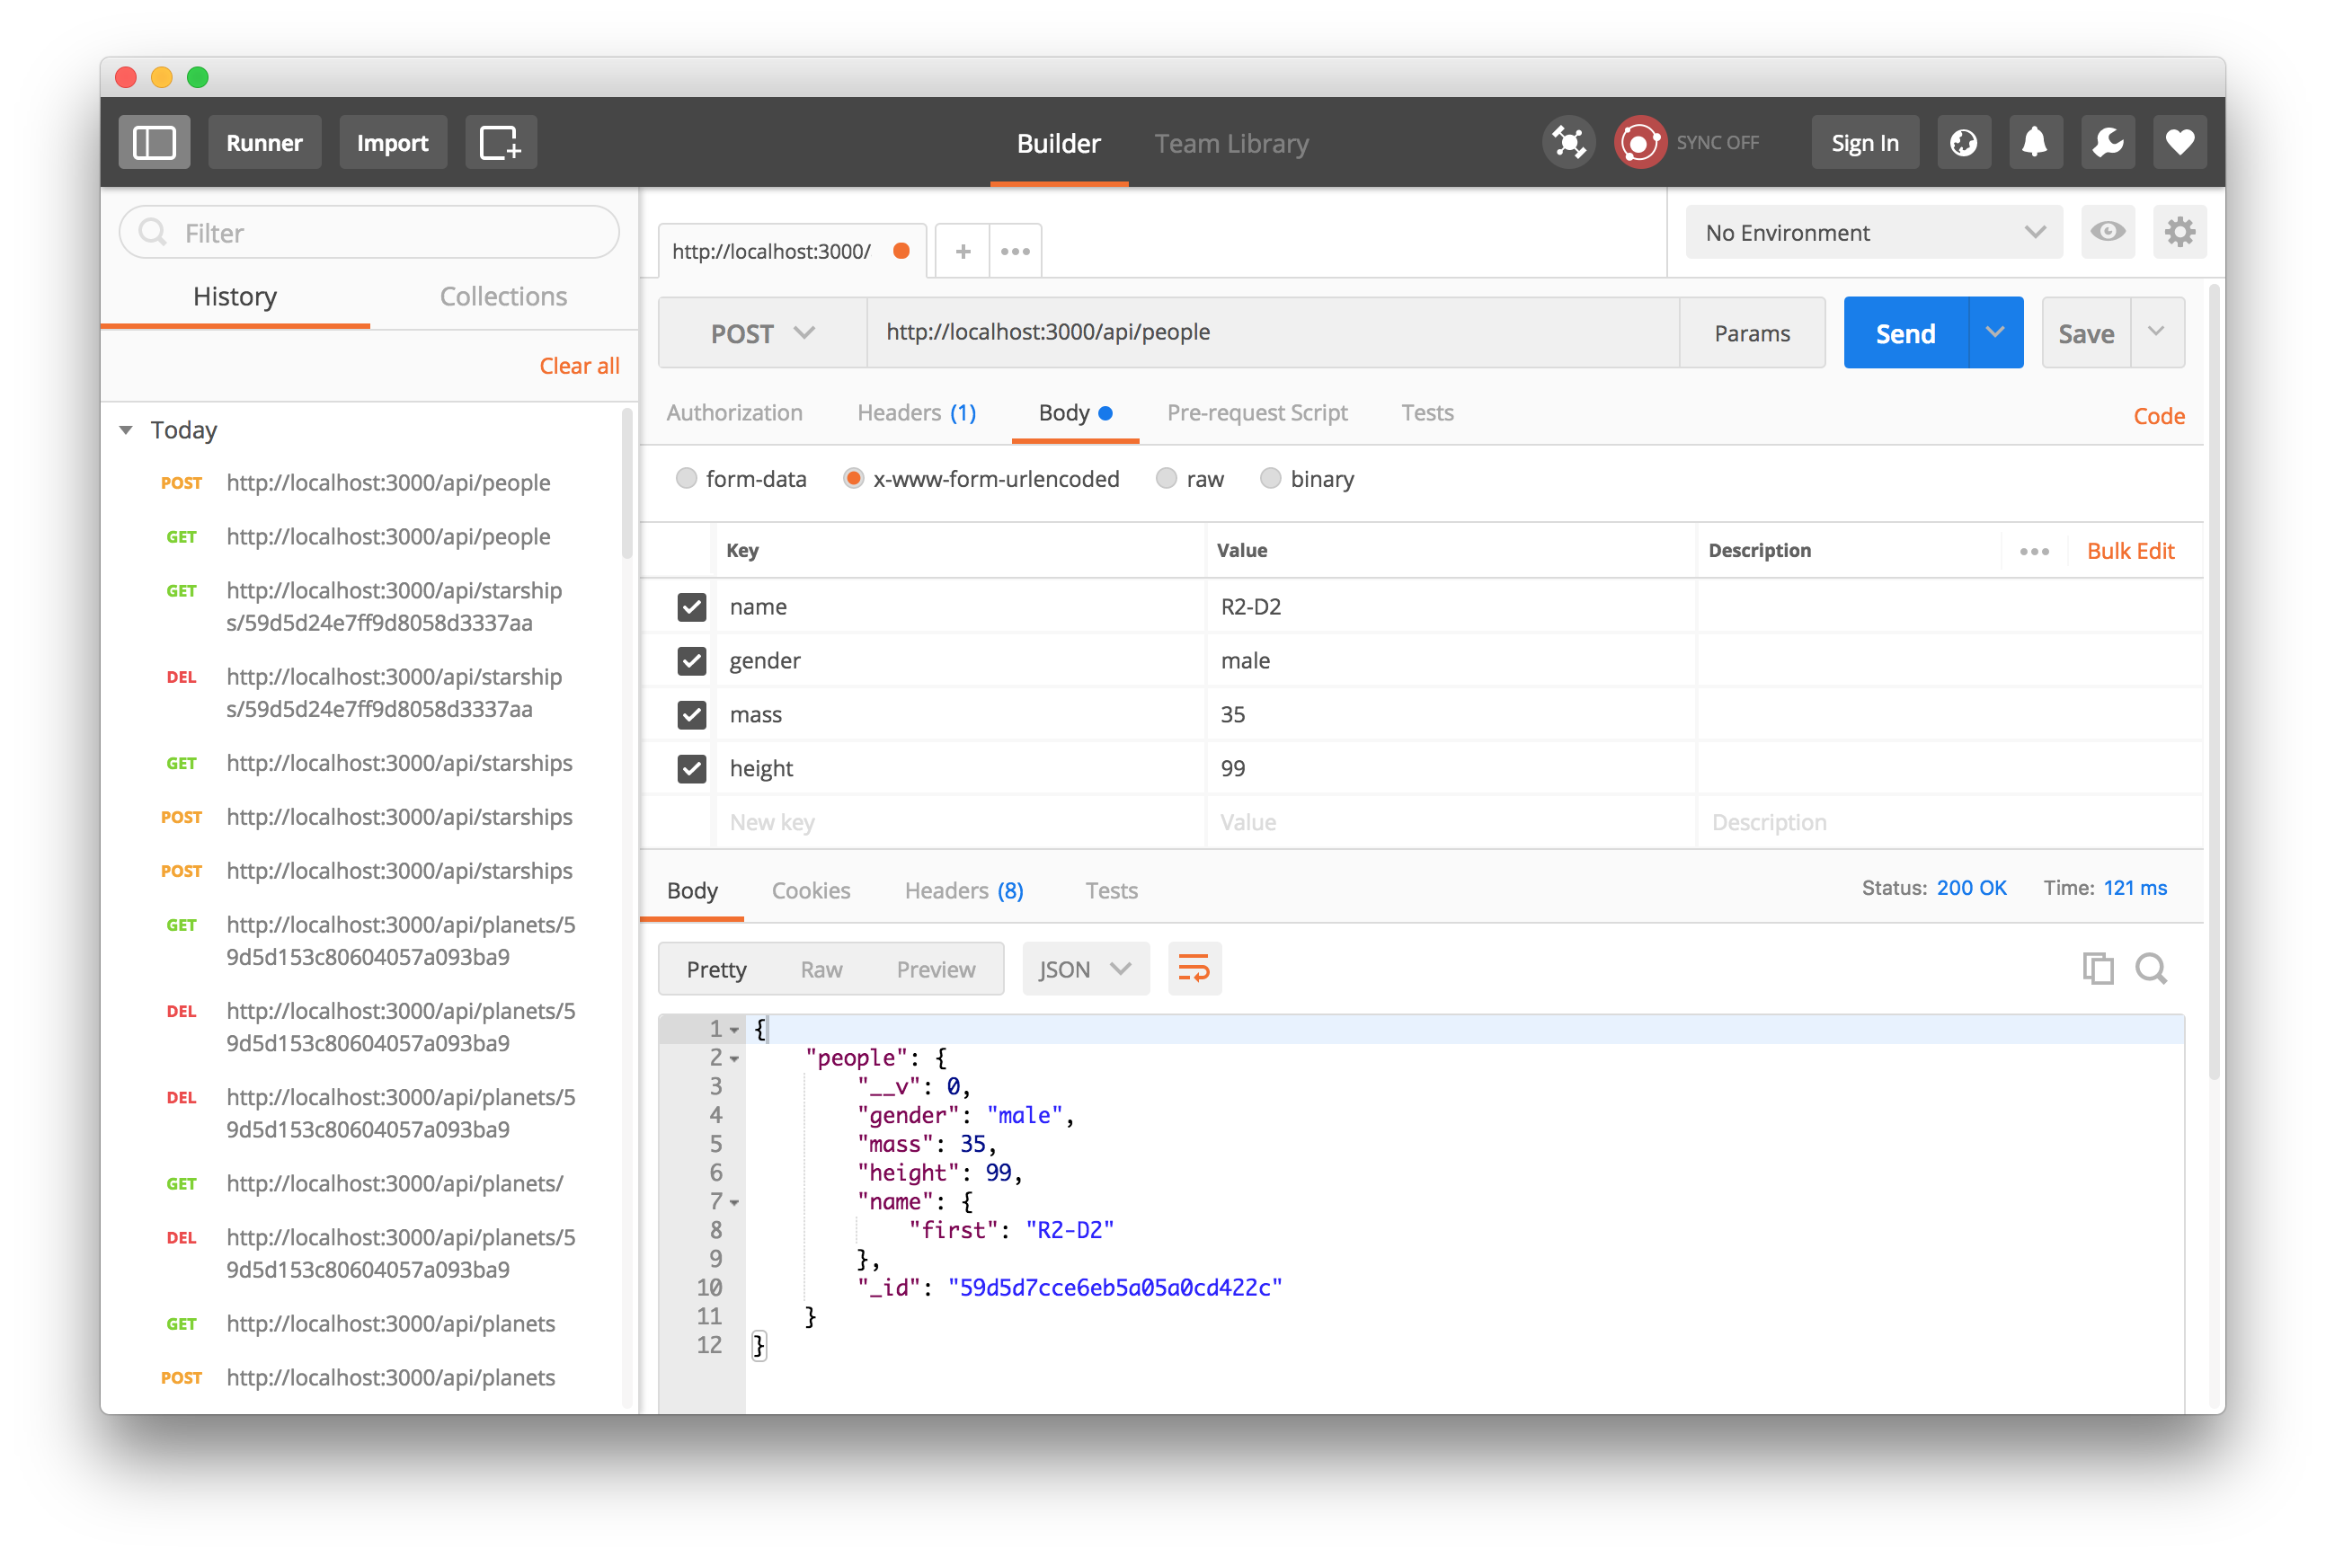Toggle line wrap in response

[x=1193, y=969]
